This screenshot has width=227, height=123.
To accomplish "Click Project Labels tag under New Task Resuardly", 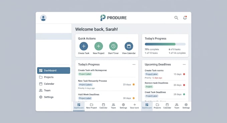I will pyautogui.click(x=85, y=85).
